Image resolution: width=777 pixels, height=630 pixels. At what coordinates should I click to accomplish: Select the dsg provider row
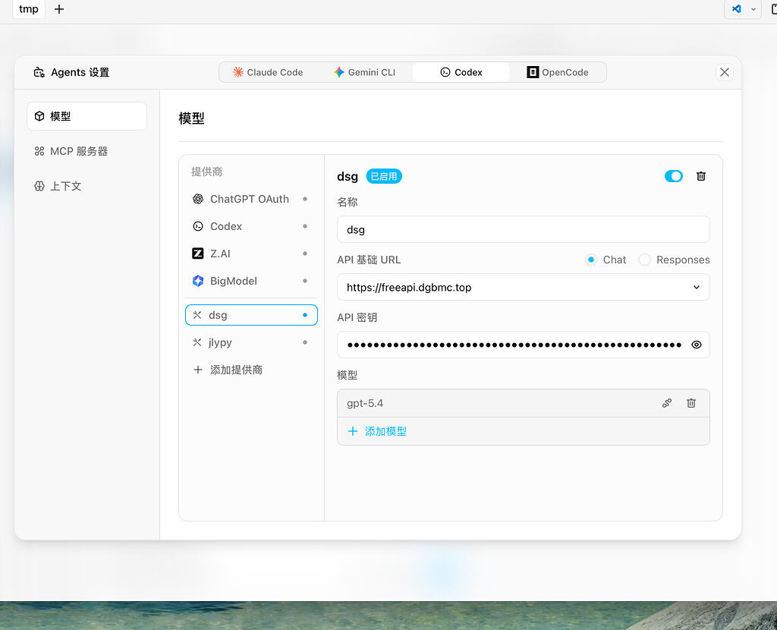pos(251,315)
